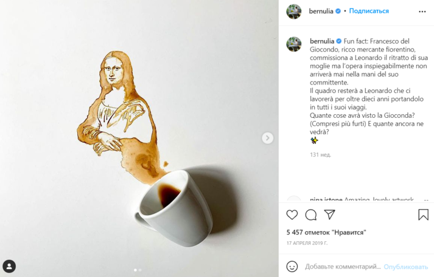
Task: Open the bernulia username in the caption
Action: (322, 41)
